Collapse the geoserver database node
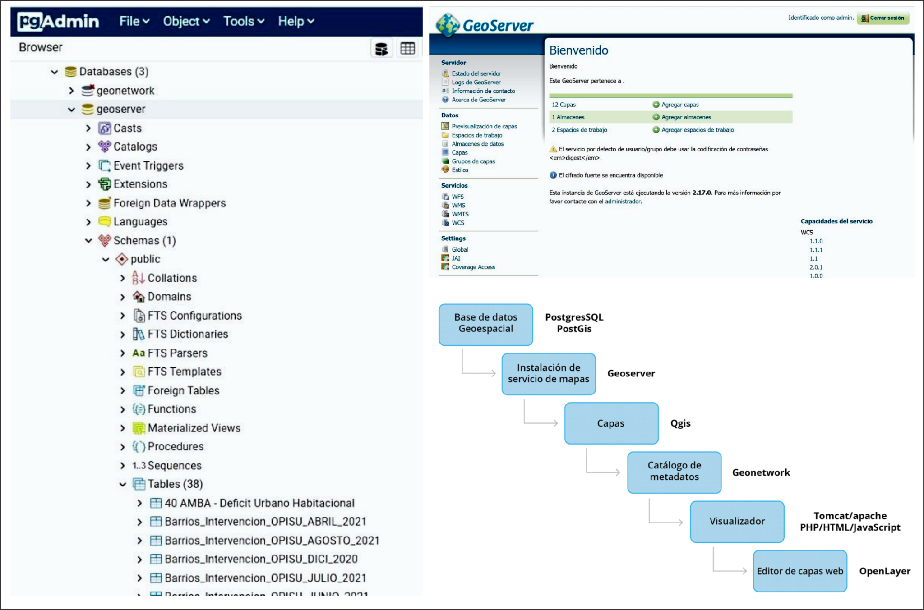Image resolution: width=924 pixels, height=610 pixels. [71, 110]
